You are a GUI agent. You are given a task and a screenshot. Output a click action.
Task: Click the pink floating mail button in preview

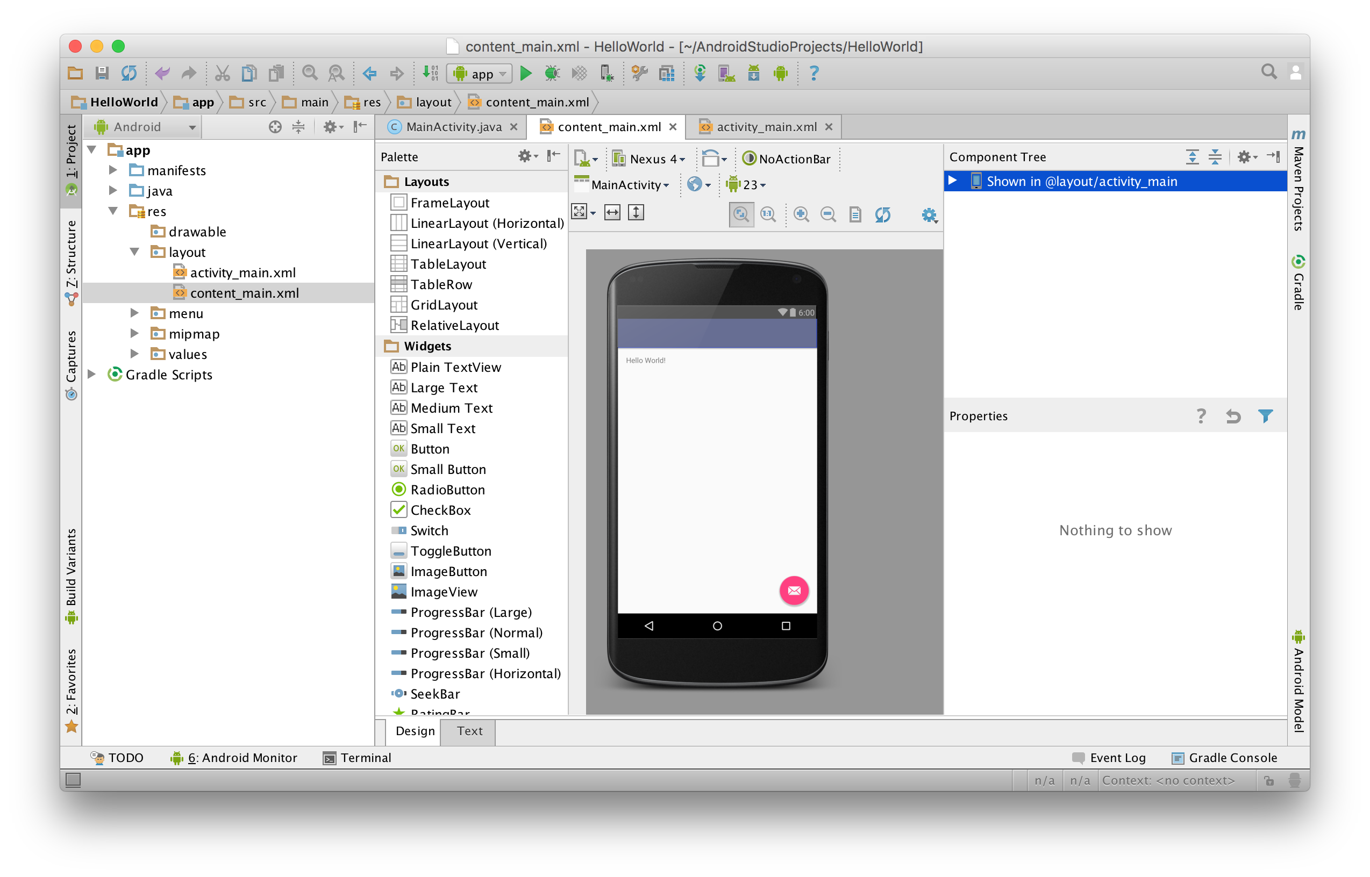[x=794, y=591]
